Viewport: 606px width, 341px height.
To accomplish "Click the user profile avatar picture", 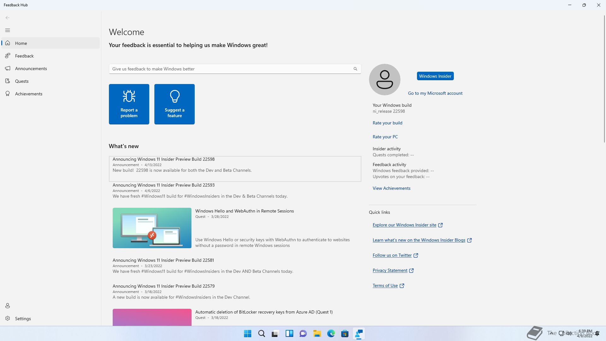I will [x=385, y=80].
